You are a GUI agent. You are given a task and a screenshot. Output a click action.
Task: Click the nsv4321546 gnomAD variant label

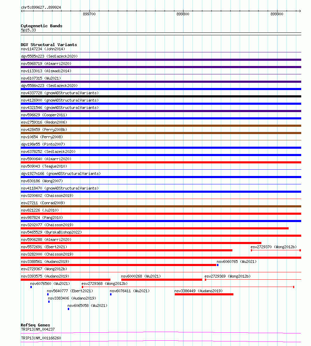[60, 108]
